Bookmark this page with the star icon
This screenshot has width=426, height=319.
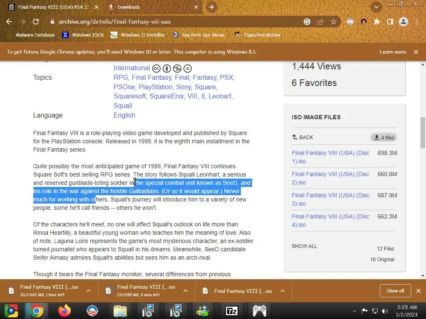click(334, 22)
